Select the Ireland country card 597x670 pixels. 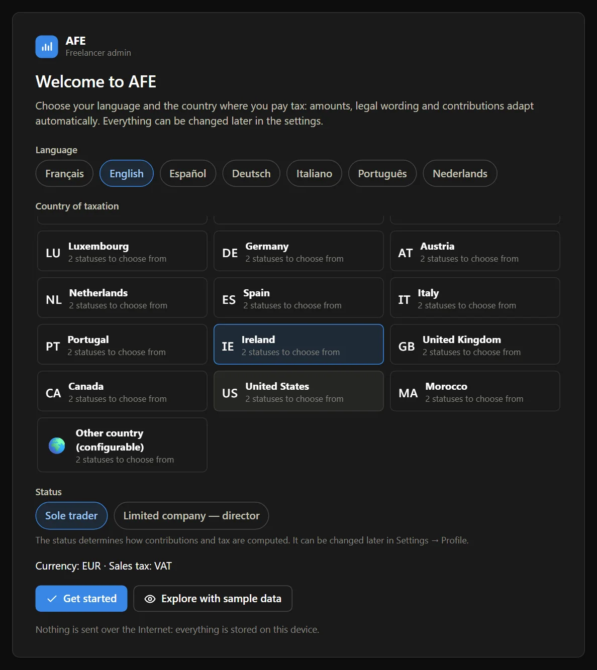(298, 345)
